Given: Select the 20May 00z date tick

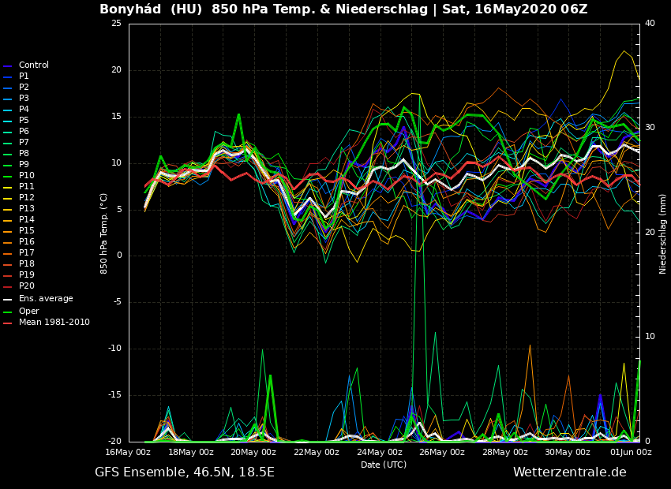Looking at the screenshot, I should pos(253,453).
